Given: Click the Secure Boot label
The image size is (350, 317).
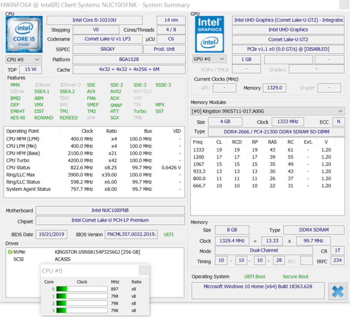Looking at the screenshot, I should (295, 277).
